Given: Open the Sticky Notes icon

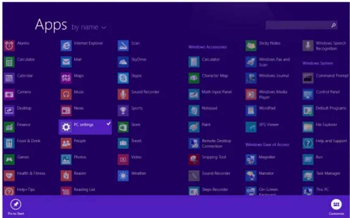Looking at the screenshot, I should tap(251, 46).
